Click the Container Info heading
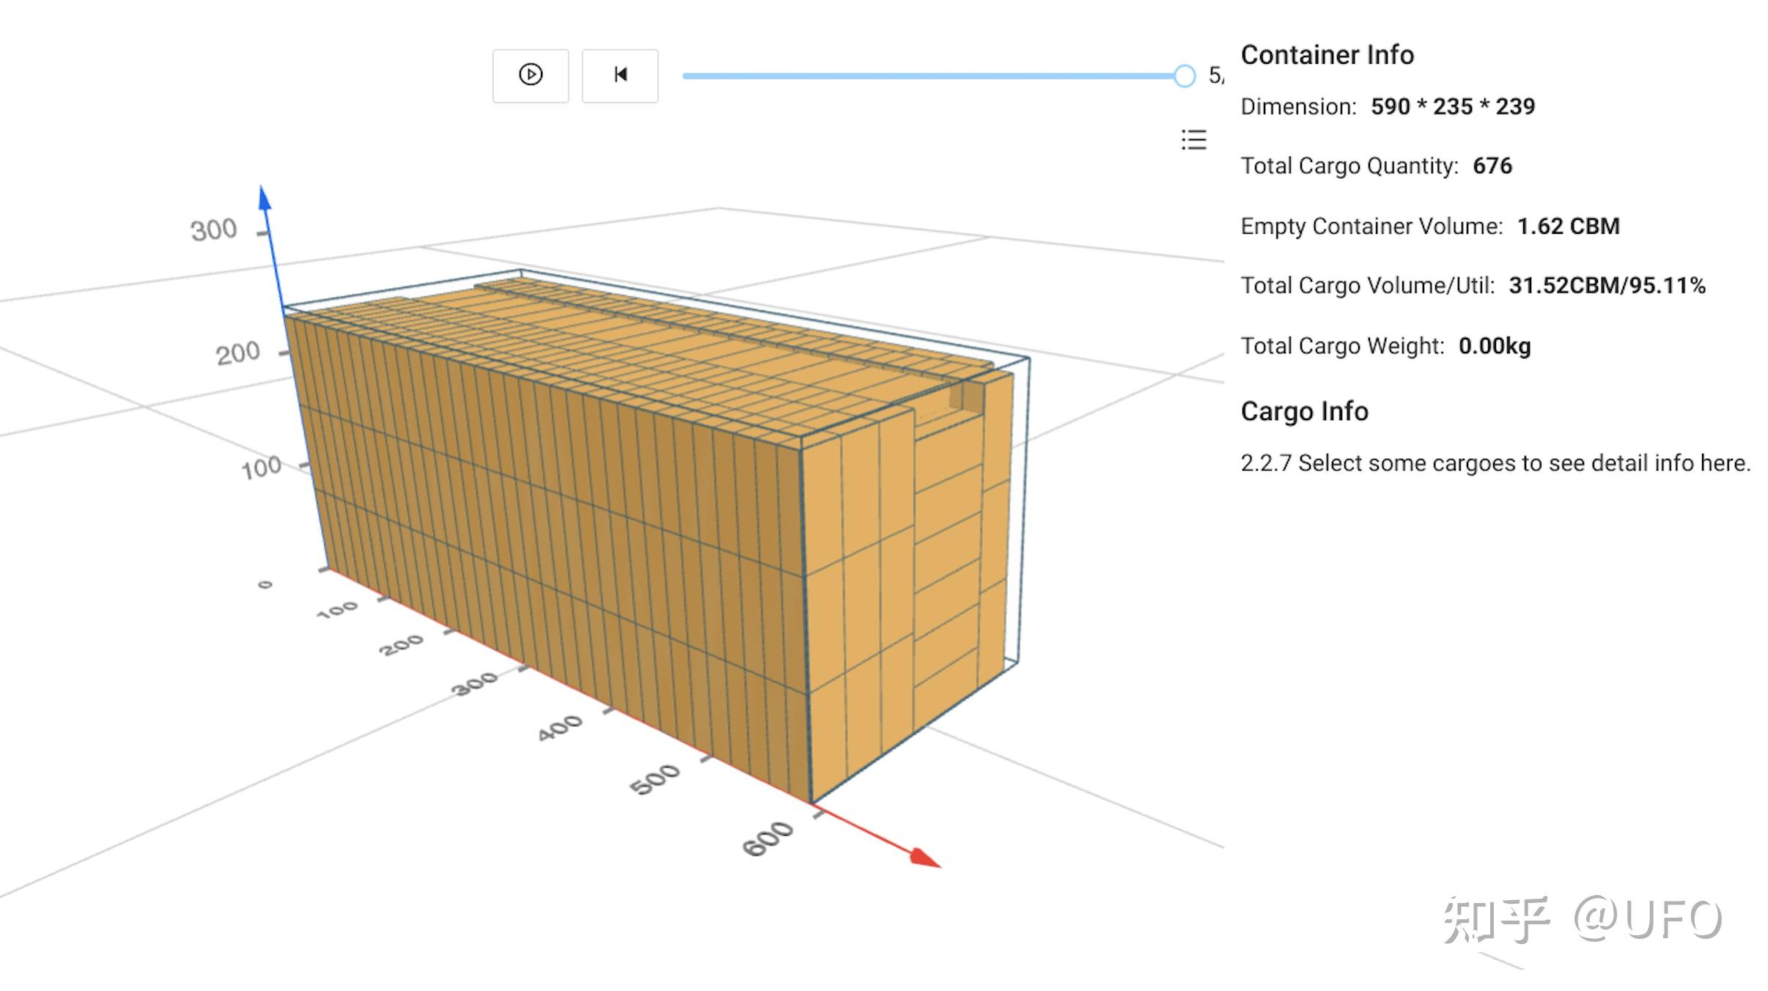 (x=1327, y=55)
